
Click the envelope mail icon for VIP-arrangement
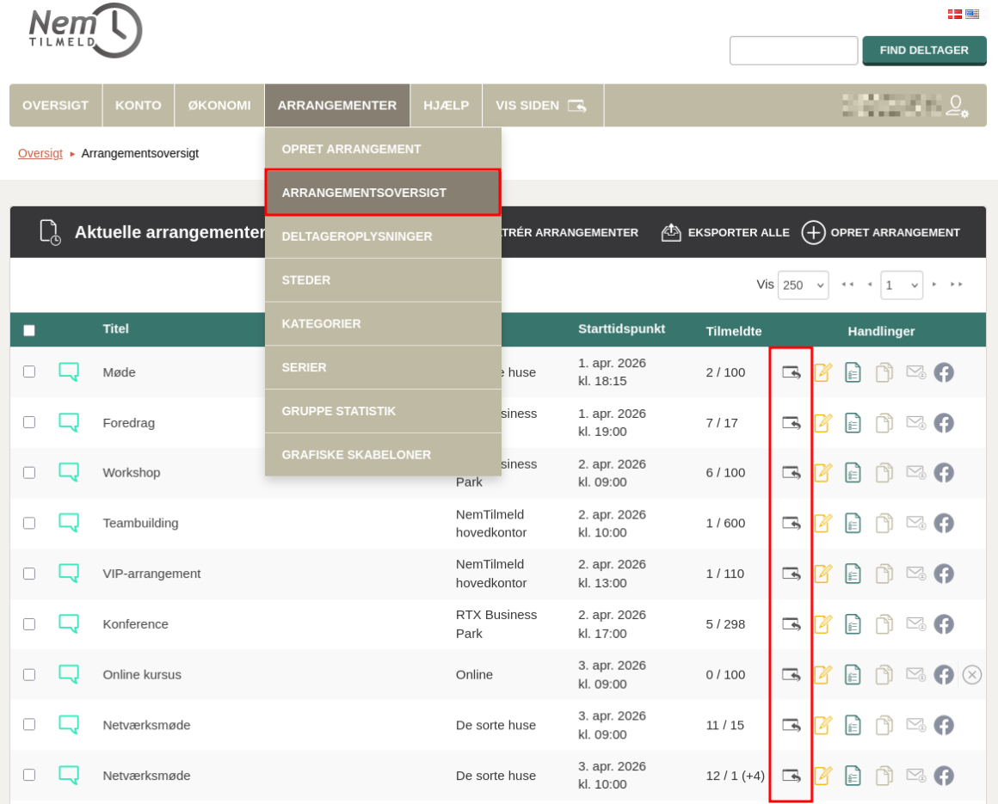[915, 574]
